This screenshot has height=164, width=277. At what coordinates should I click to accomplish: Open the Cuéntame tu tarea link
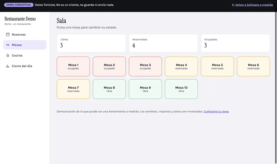pyautogui.click(x=216, y=112)
